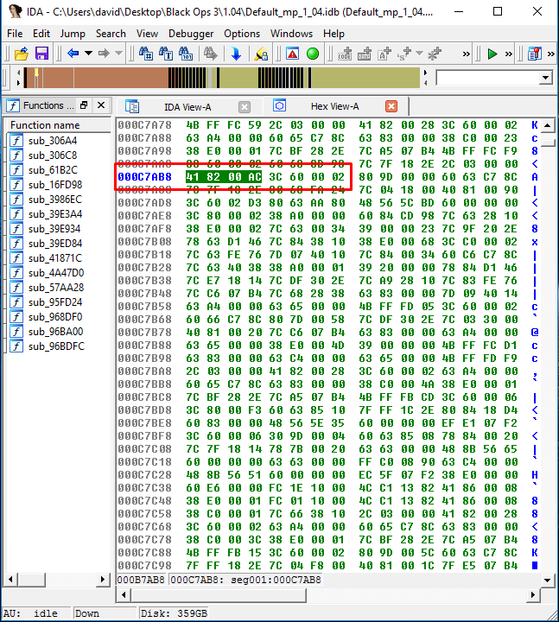
Task: Open the View menu
Action: tap(147, 34)
